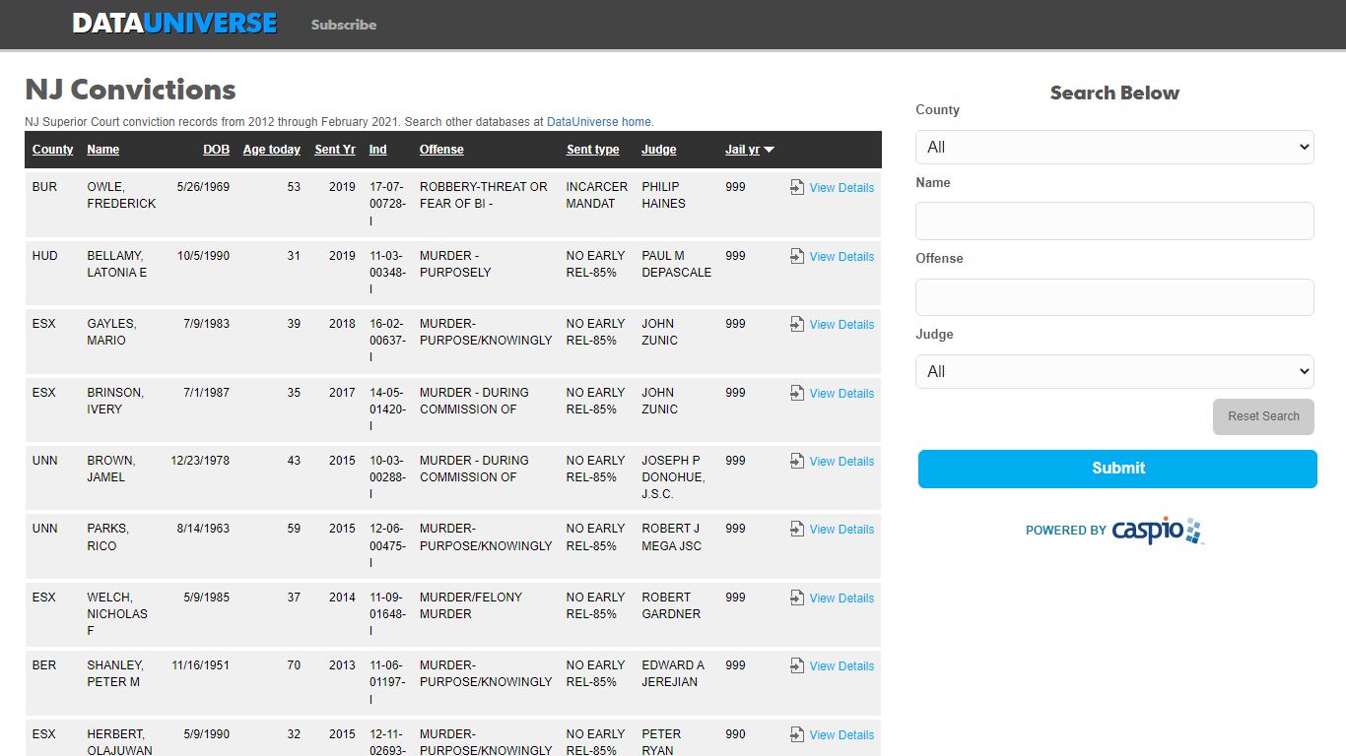Click jail years value 990

tap(735, 734)
